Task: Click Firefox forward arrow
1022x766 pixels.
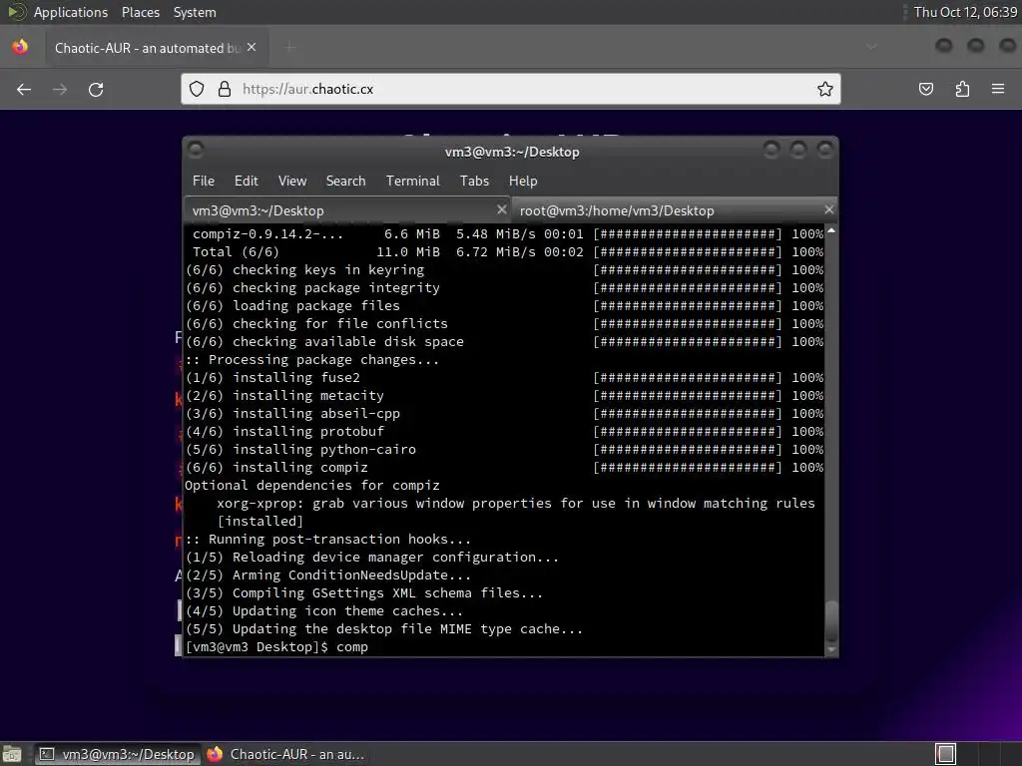Action: coord(60,89)
